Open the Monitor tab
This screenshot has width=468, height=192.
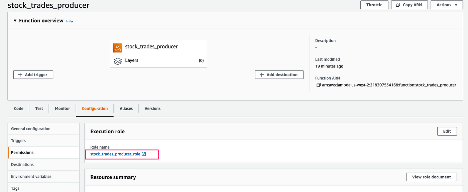tap(63, 109)
